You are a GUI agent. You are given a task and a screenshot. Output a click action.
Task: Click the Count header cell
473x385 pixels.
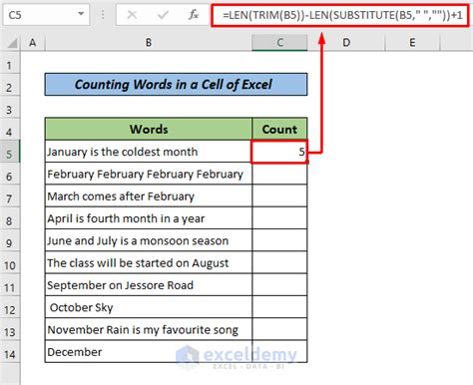tap(279, 129)
